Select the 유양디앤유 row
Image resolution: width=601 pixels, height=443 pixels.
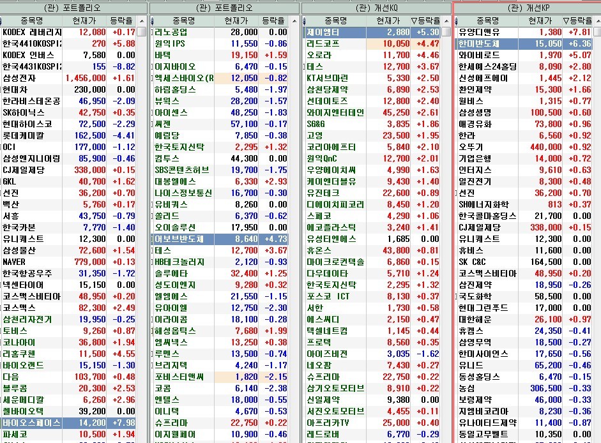coord(525,32)
